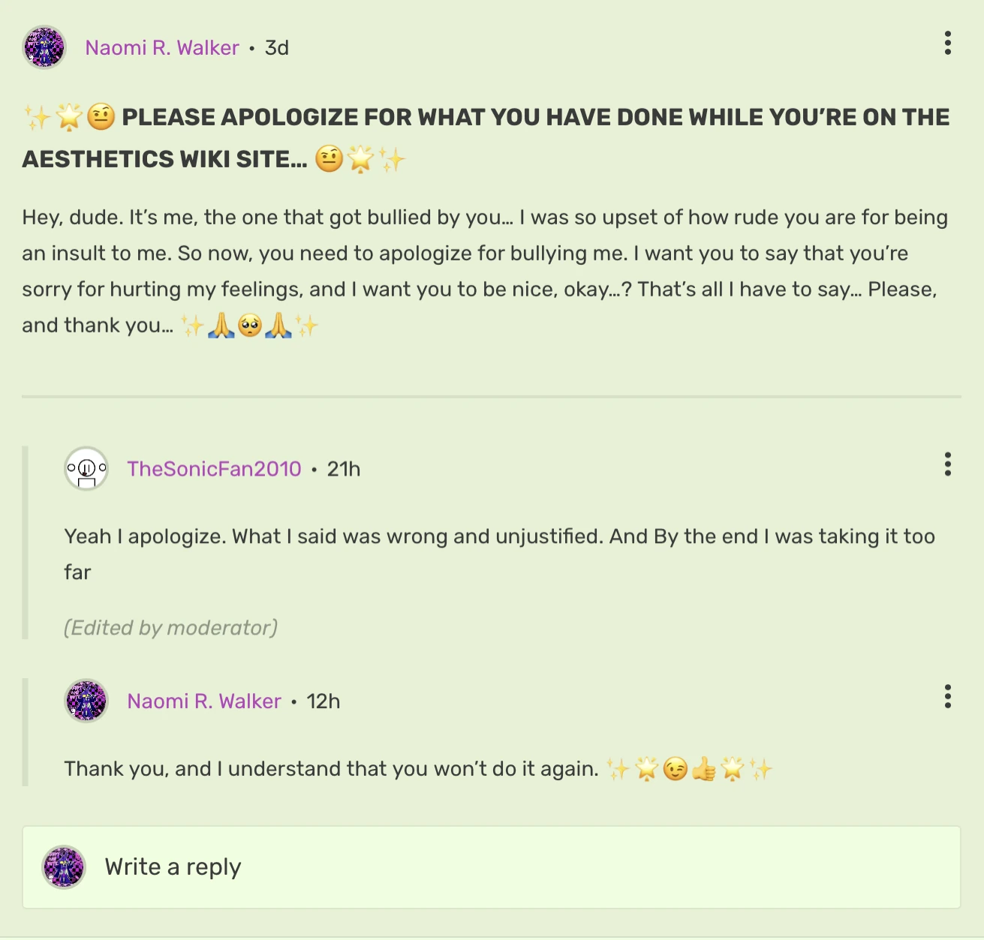Click Naomi R. Walker's avatar on her reply

coord(86,702)
